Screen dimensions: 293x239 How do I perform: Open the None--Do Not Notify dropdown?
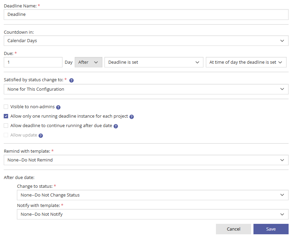(x=153, y=214)
